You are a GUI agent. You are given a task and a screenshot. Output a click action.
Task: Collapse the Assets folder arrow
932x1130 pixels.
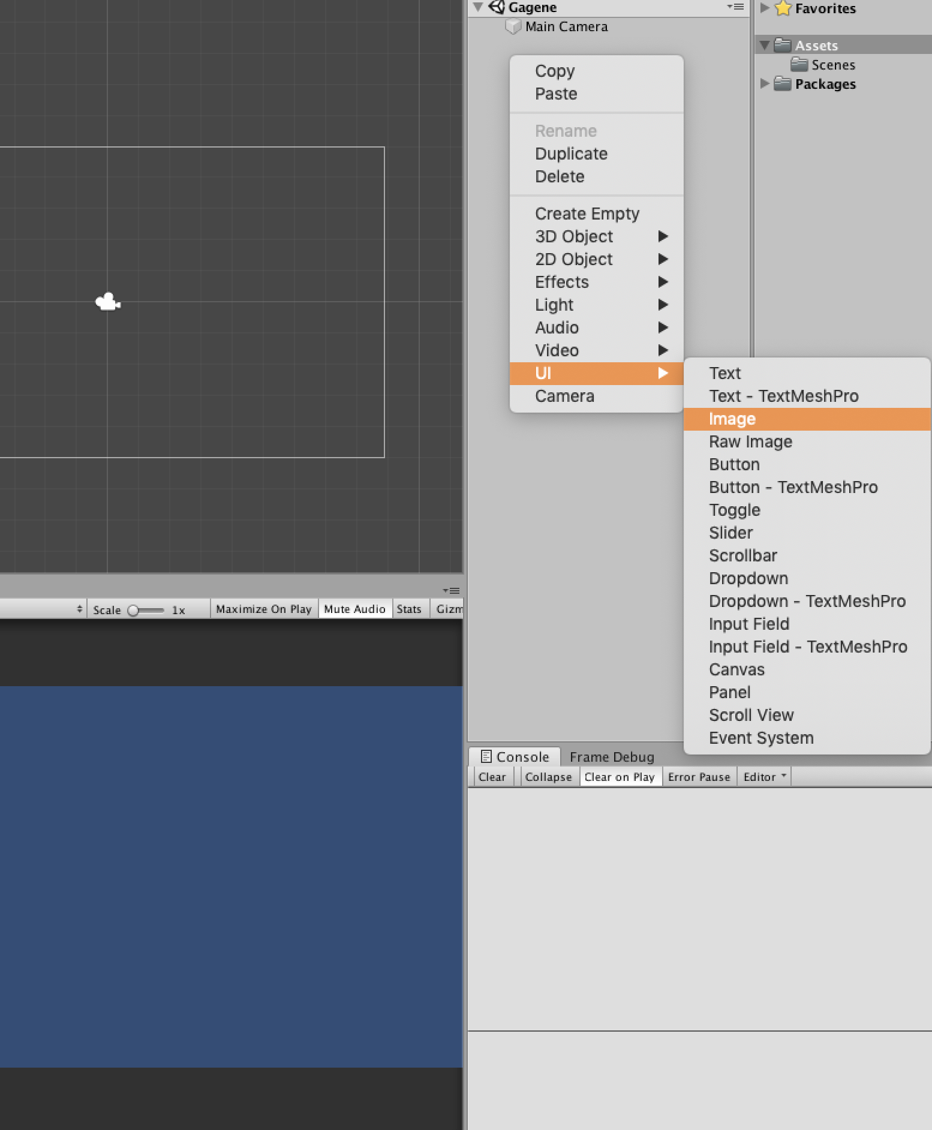[764, 45]
